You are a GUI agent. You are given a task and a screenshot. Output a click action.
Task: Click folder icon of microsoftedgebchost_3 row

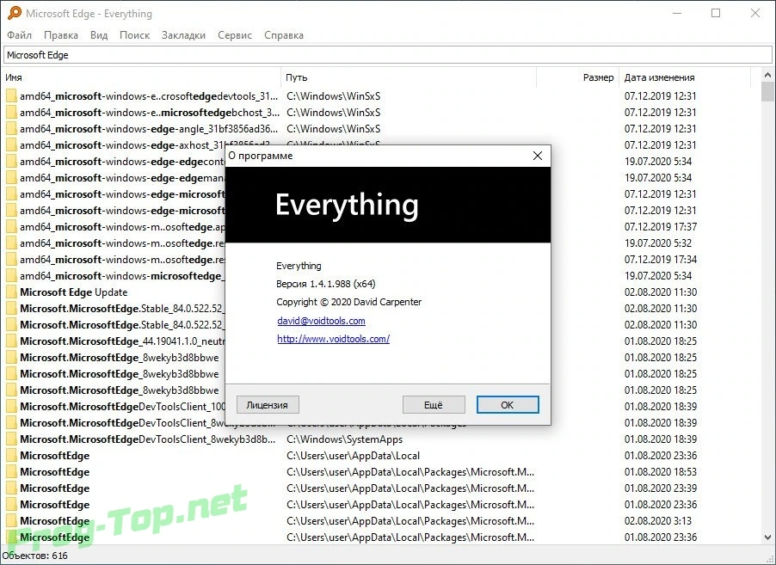pos(11,113)
